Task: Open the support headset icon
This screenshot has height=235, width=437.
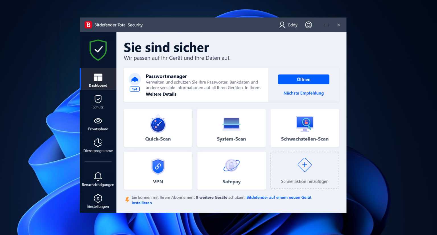Action: click(x=308, y=25)
